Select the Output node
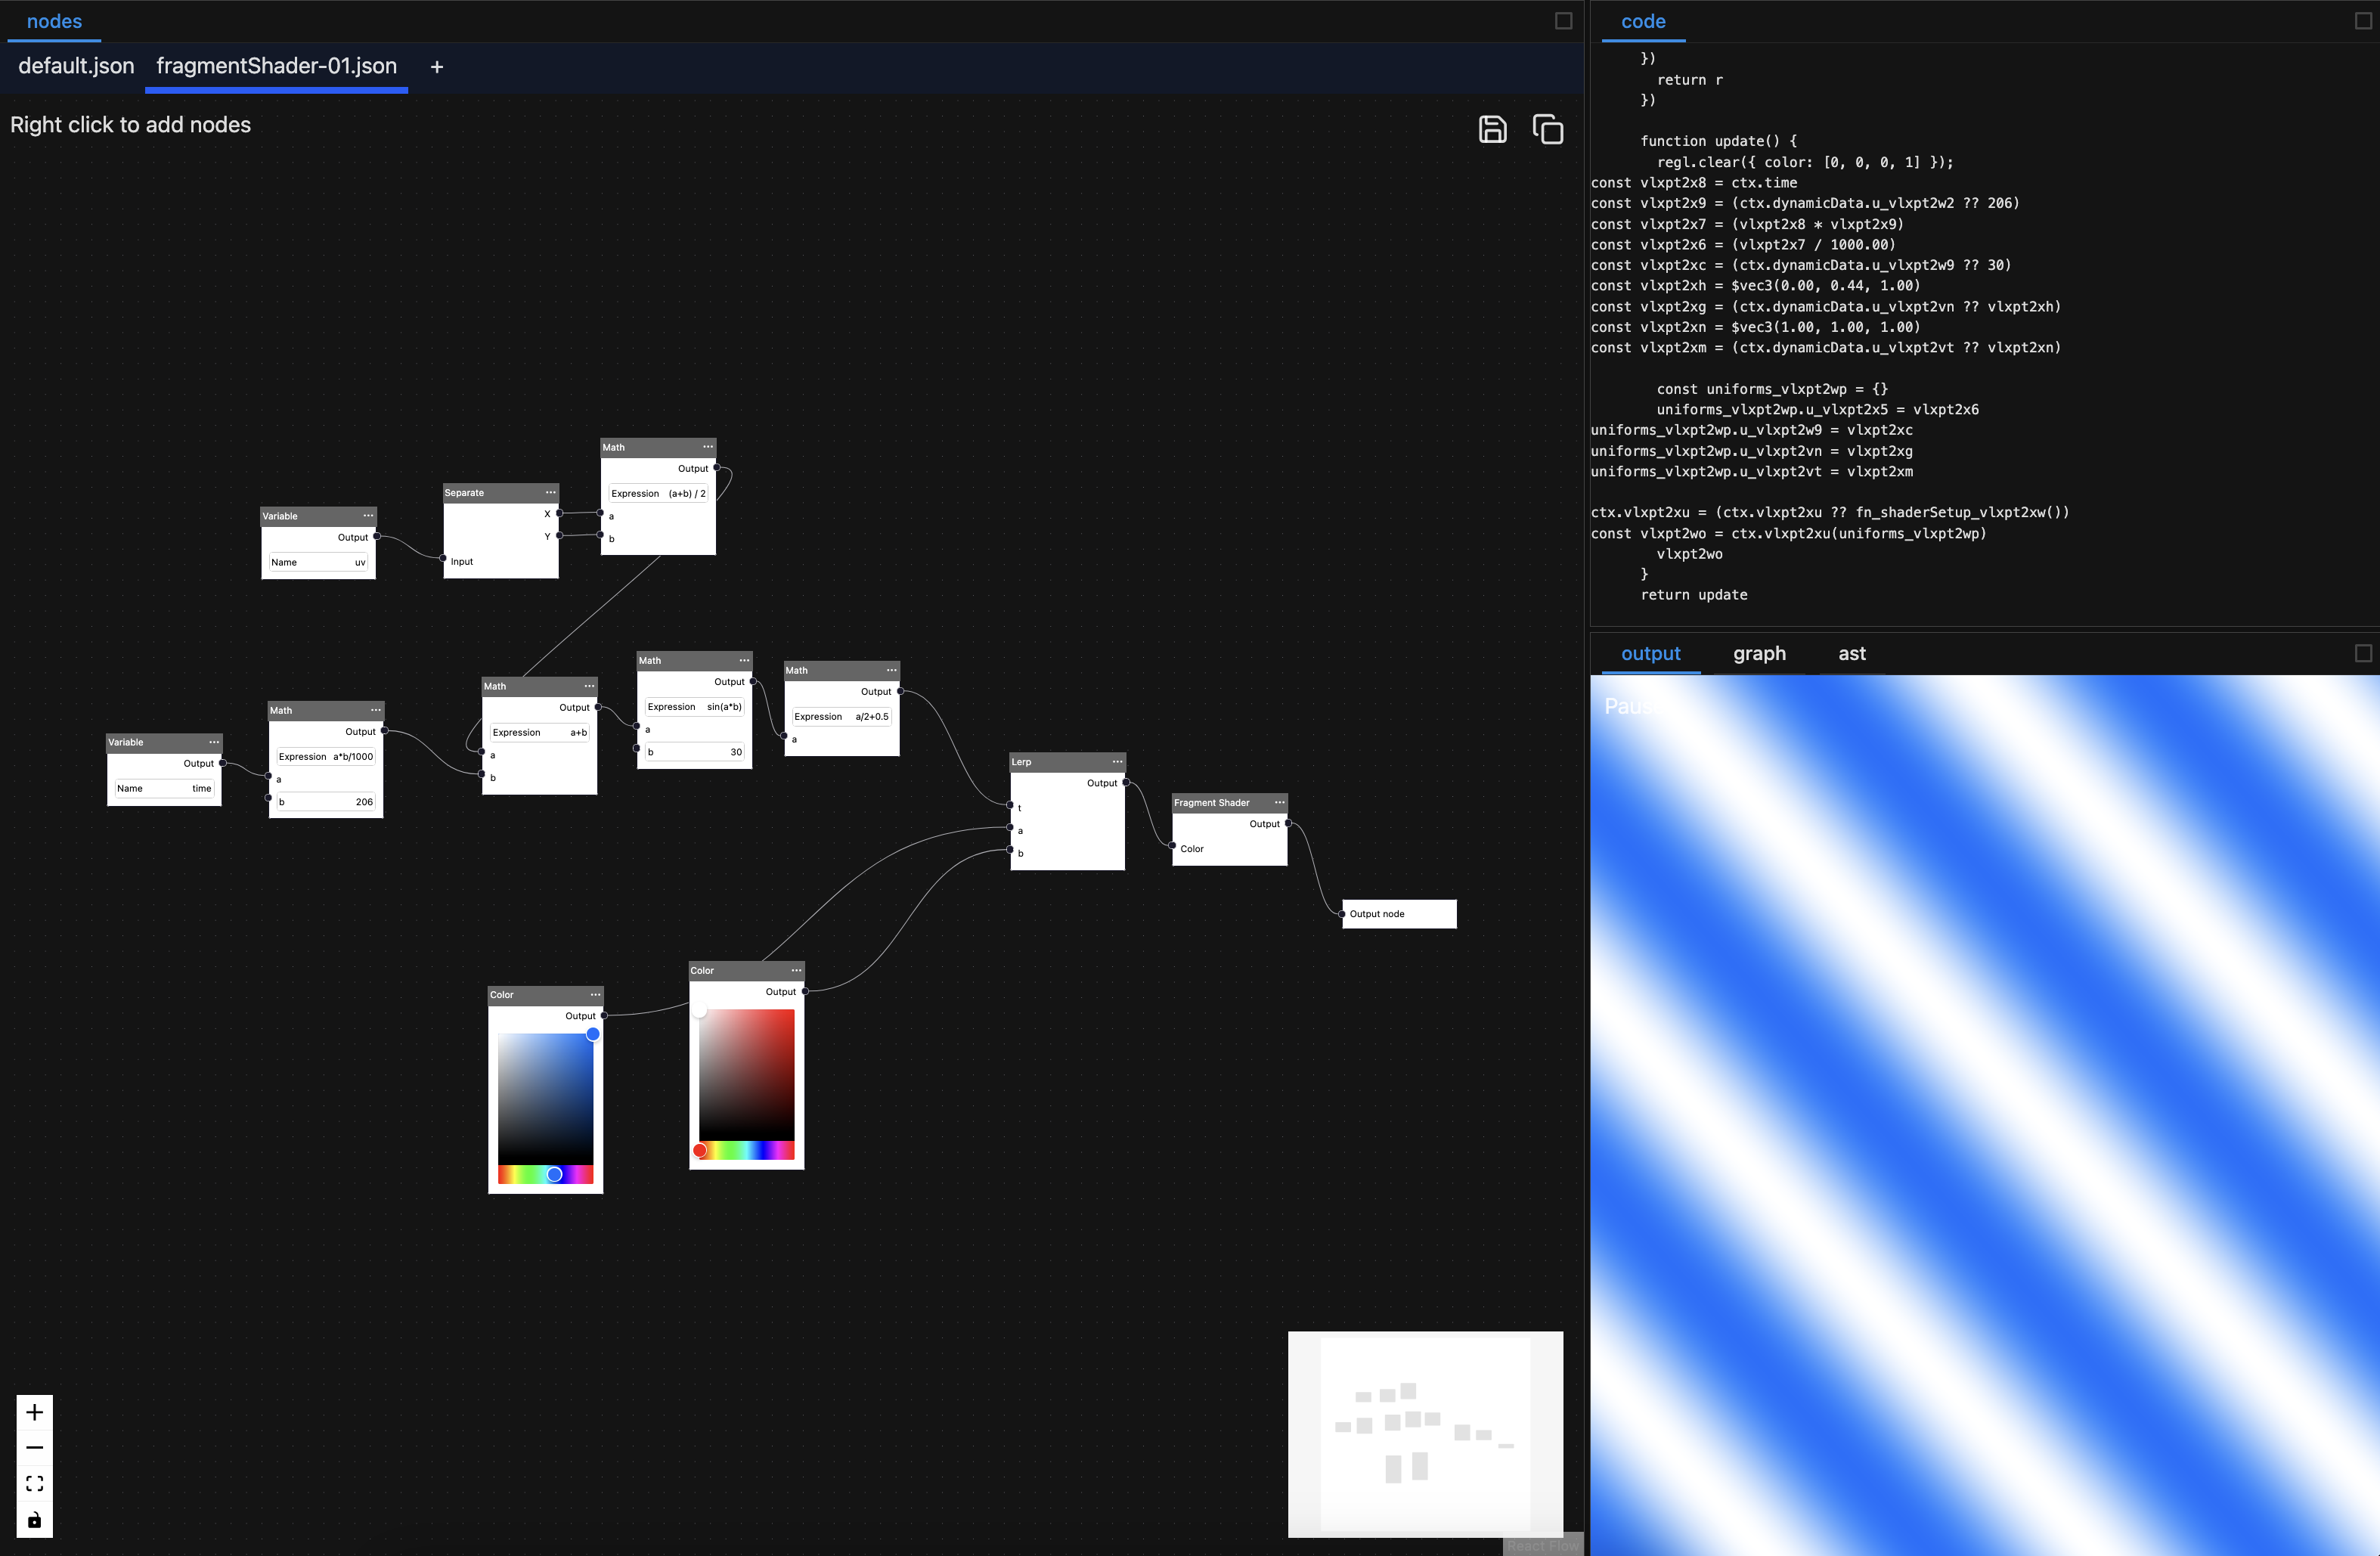2380x1556 pixels. point(1399,914)
